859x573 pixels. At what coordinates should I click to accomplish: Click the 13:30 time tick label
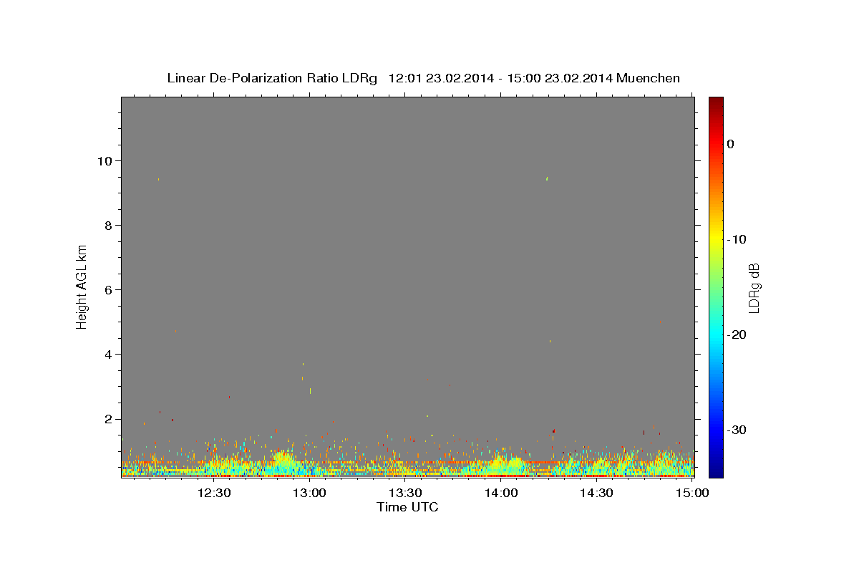[405, 493]
